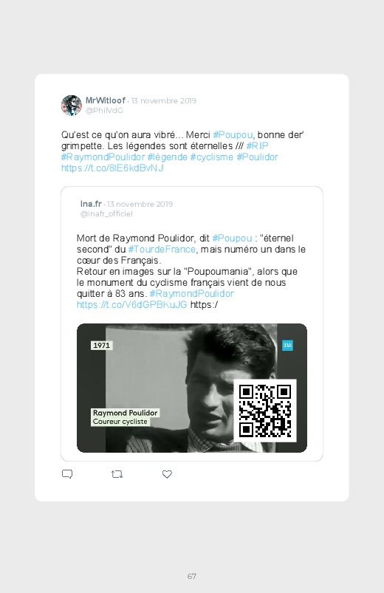Open the #RaymondPoulidor hashtag in the top tweet

point(103,157)
